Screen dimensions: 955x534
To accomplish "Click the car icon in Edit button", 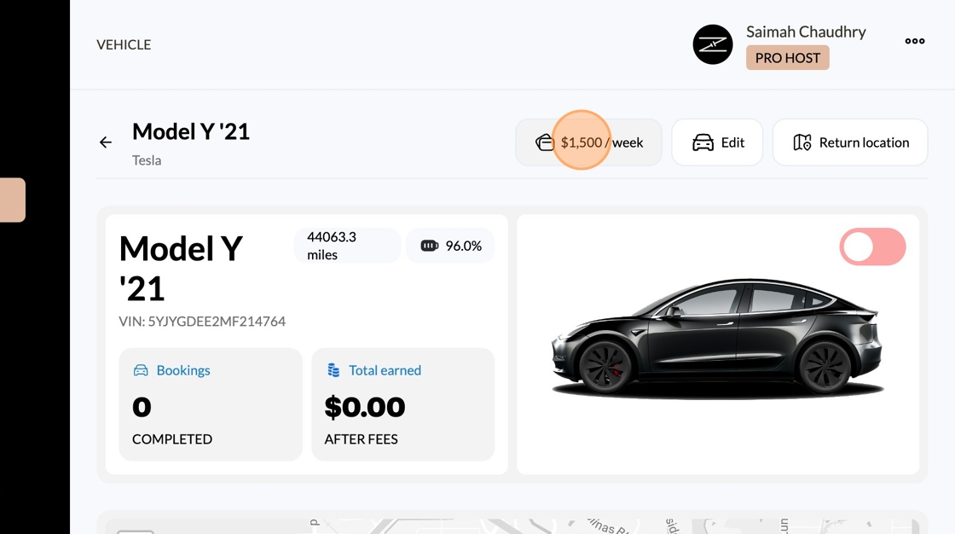I will tap(703, 142).
